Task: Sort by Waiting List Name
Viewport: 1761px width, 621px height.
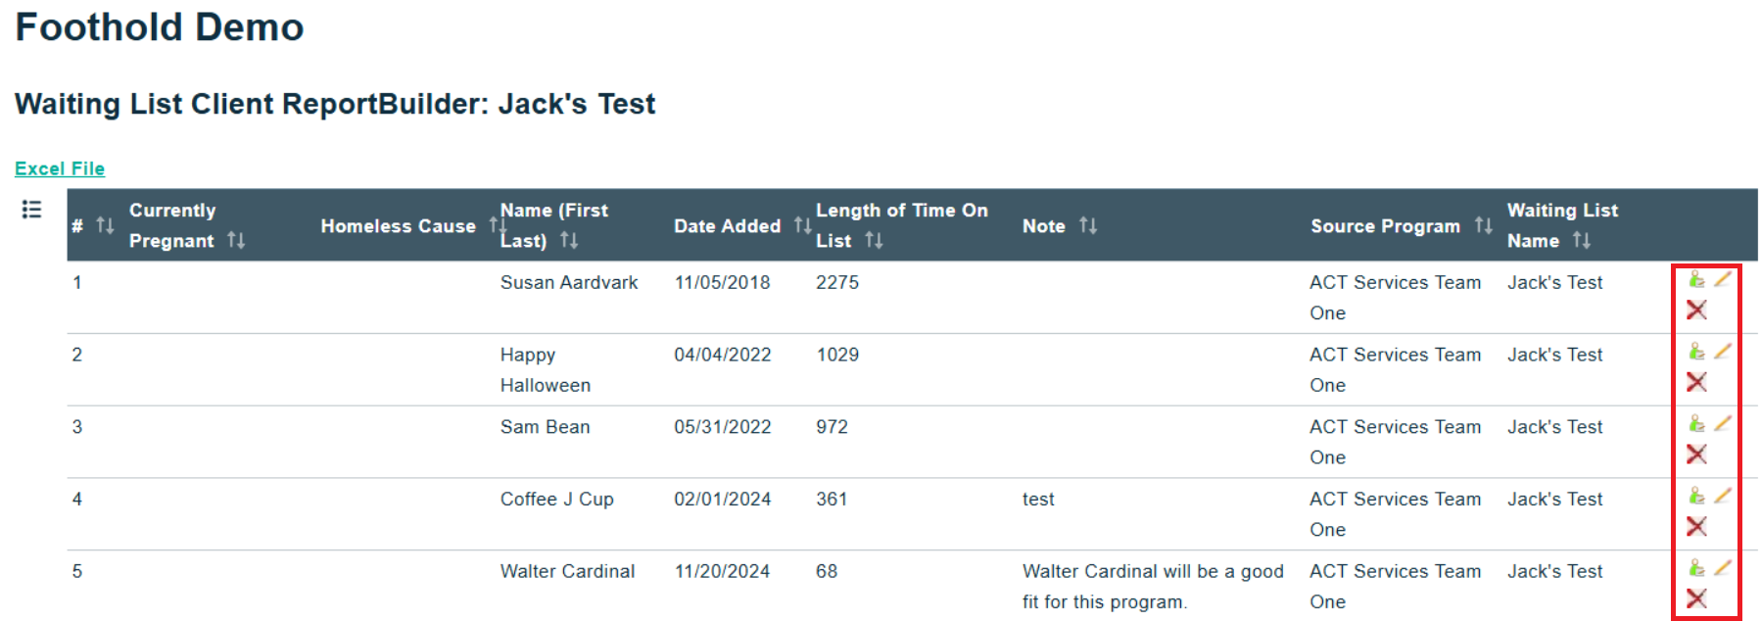Action: [x=1581, y=241]
